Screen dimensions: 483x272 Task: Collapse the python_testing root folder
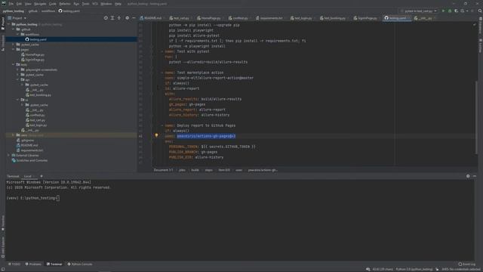point(8,24)
